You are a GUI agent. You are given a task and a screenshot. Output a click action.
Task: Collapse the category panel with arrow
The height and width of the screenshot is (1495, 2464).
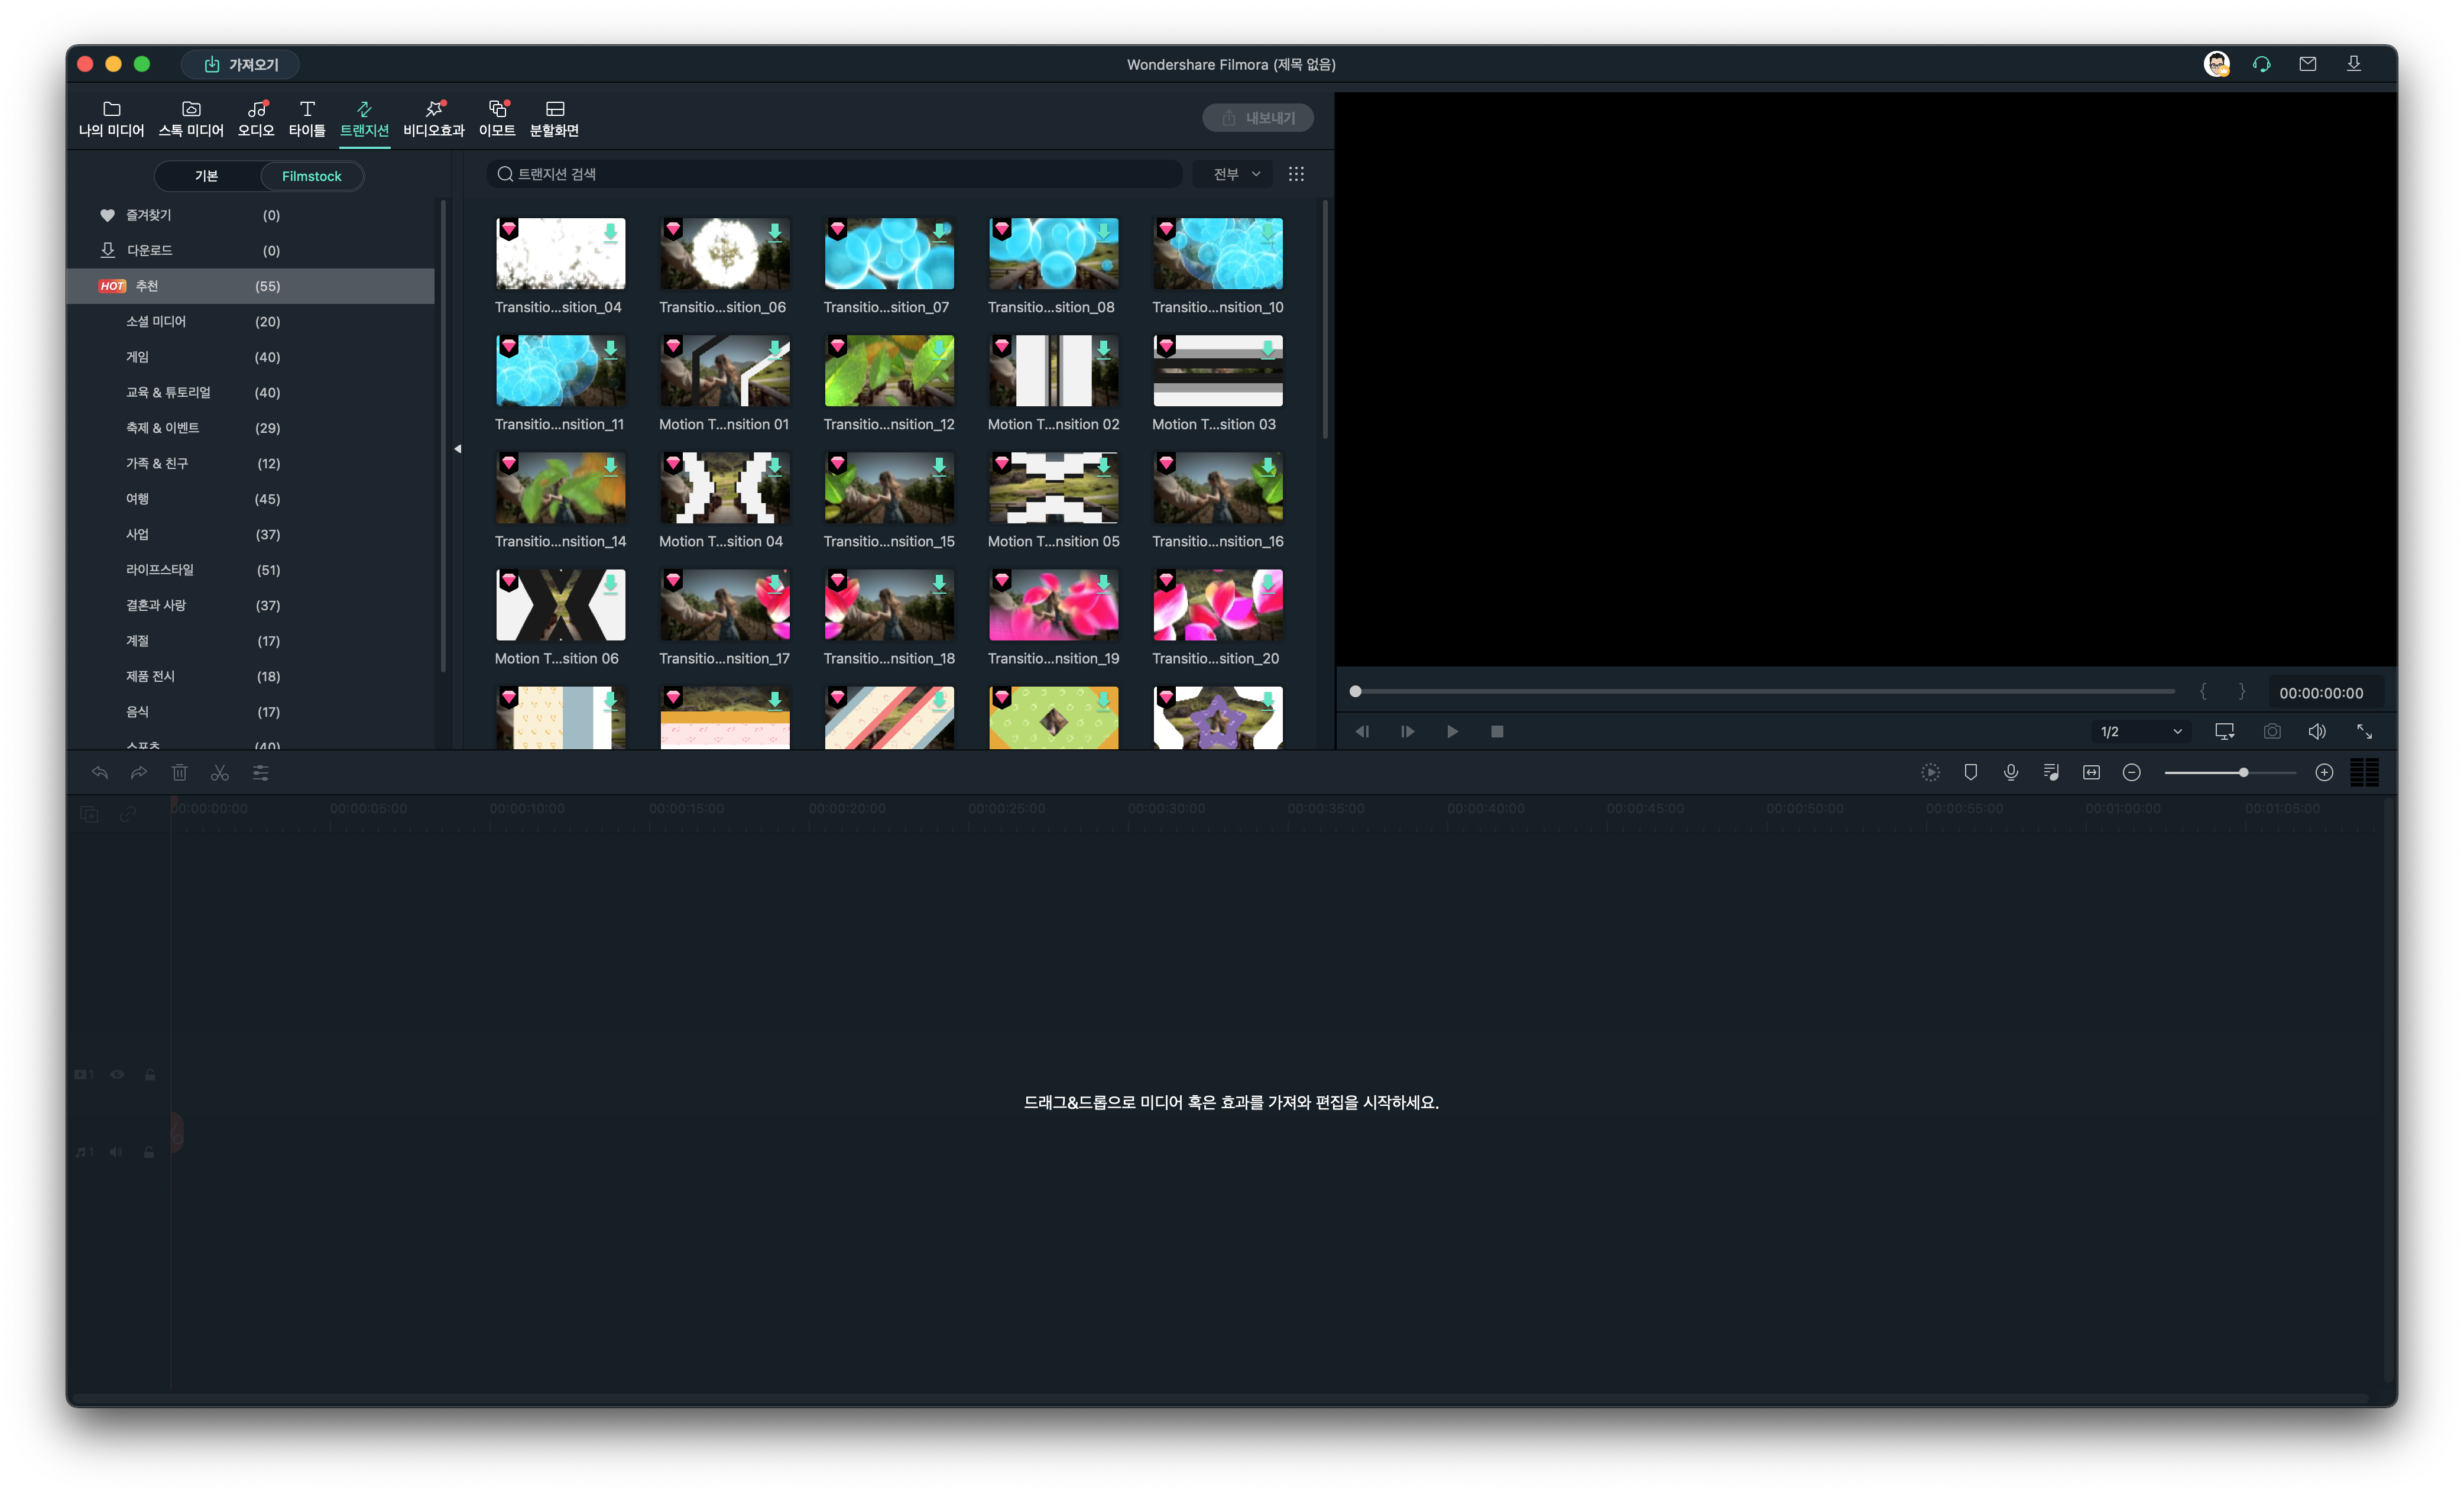(457, 448)
